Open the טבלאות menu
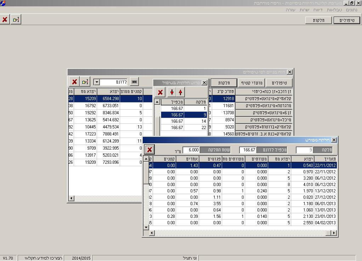 (334, 10)
